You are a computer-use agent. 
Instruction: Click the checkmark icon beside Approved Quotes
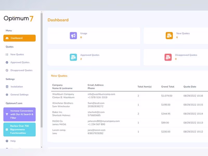click(x=7, y=62)
